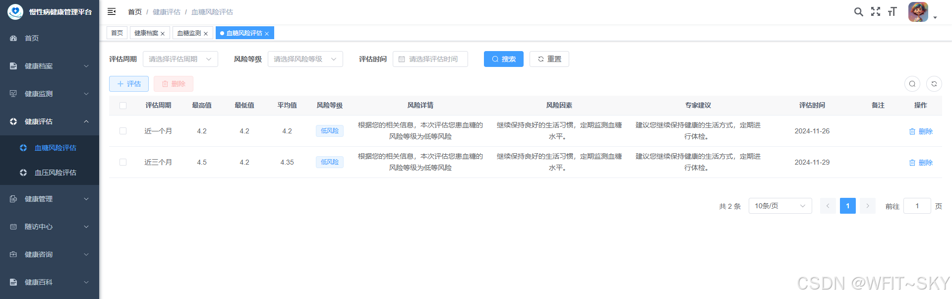The height and width of the screenshot is (299, 952).
Task: Click the 重置 button
Action: [549, 59]
